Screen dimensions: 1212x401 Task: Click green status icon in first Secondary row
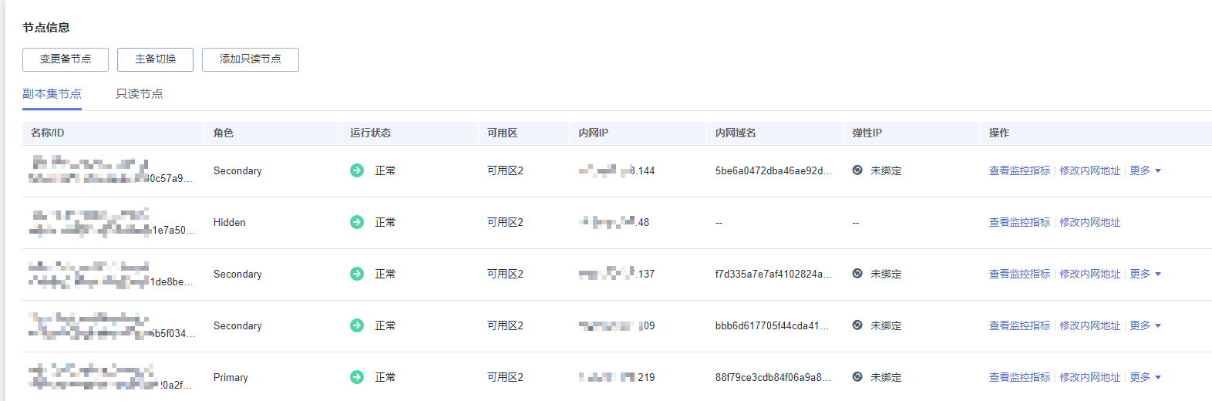coord(356,170)
